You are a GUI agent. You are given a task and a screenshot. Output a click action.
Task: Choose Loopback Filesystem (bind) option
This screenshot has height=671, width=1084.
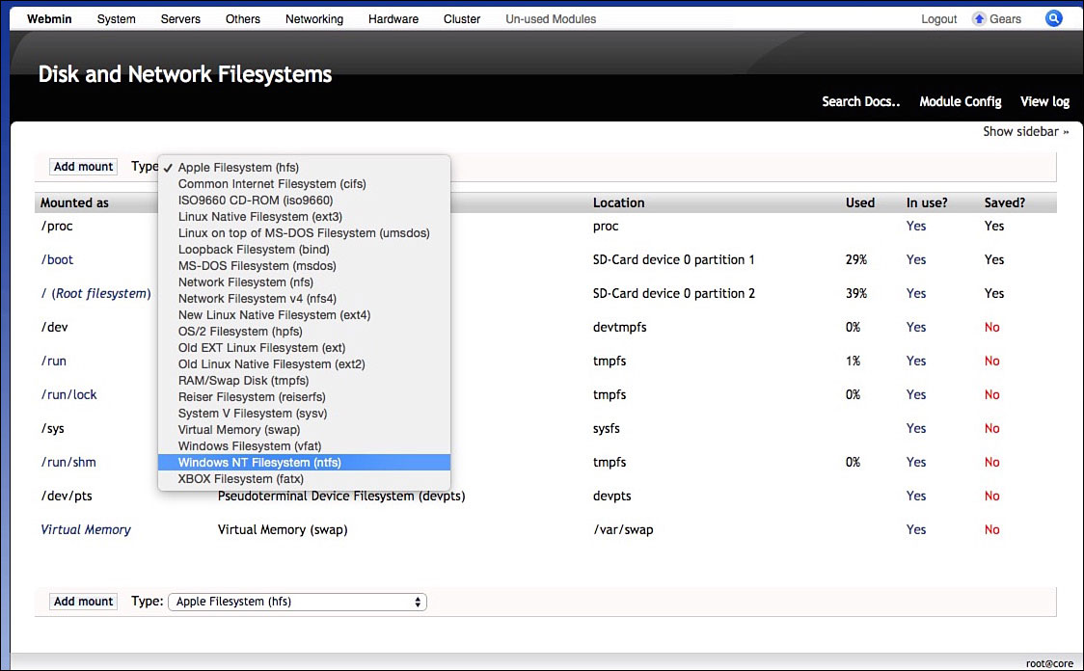click(304, 250)
